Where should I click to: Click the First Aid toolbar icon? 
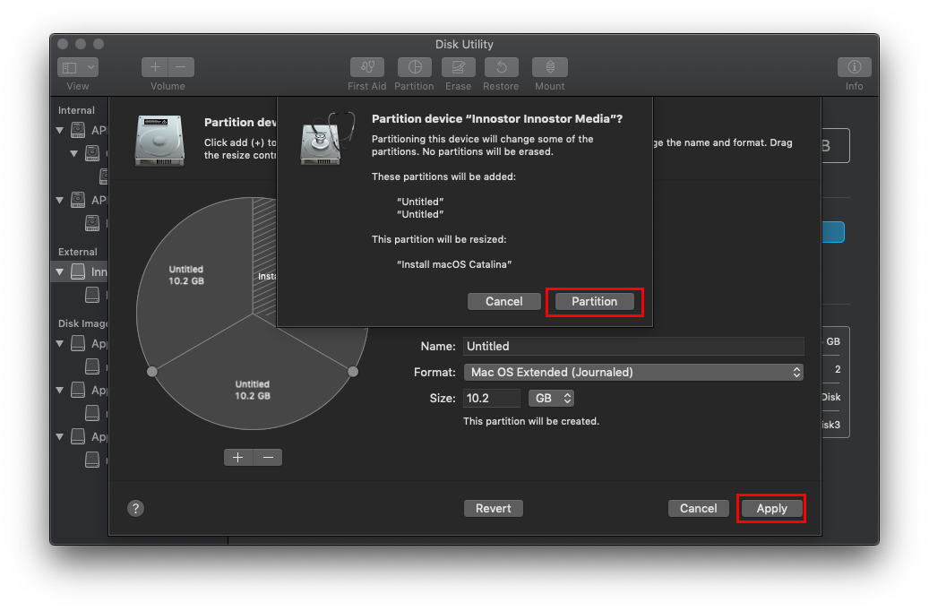click(366, 68)
